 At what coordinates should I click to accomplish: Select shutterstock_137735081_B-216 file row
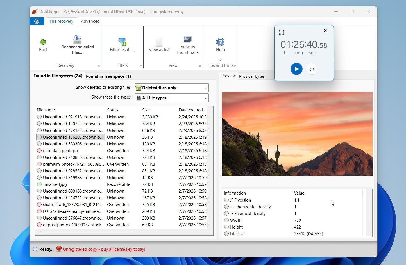click(x=122, y=205)
